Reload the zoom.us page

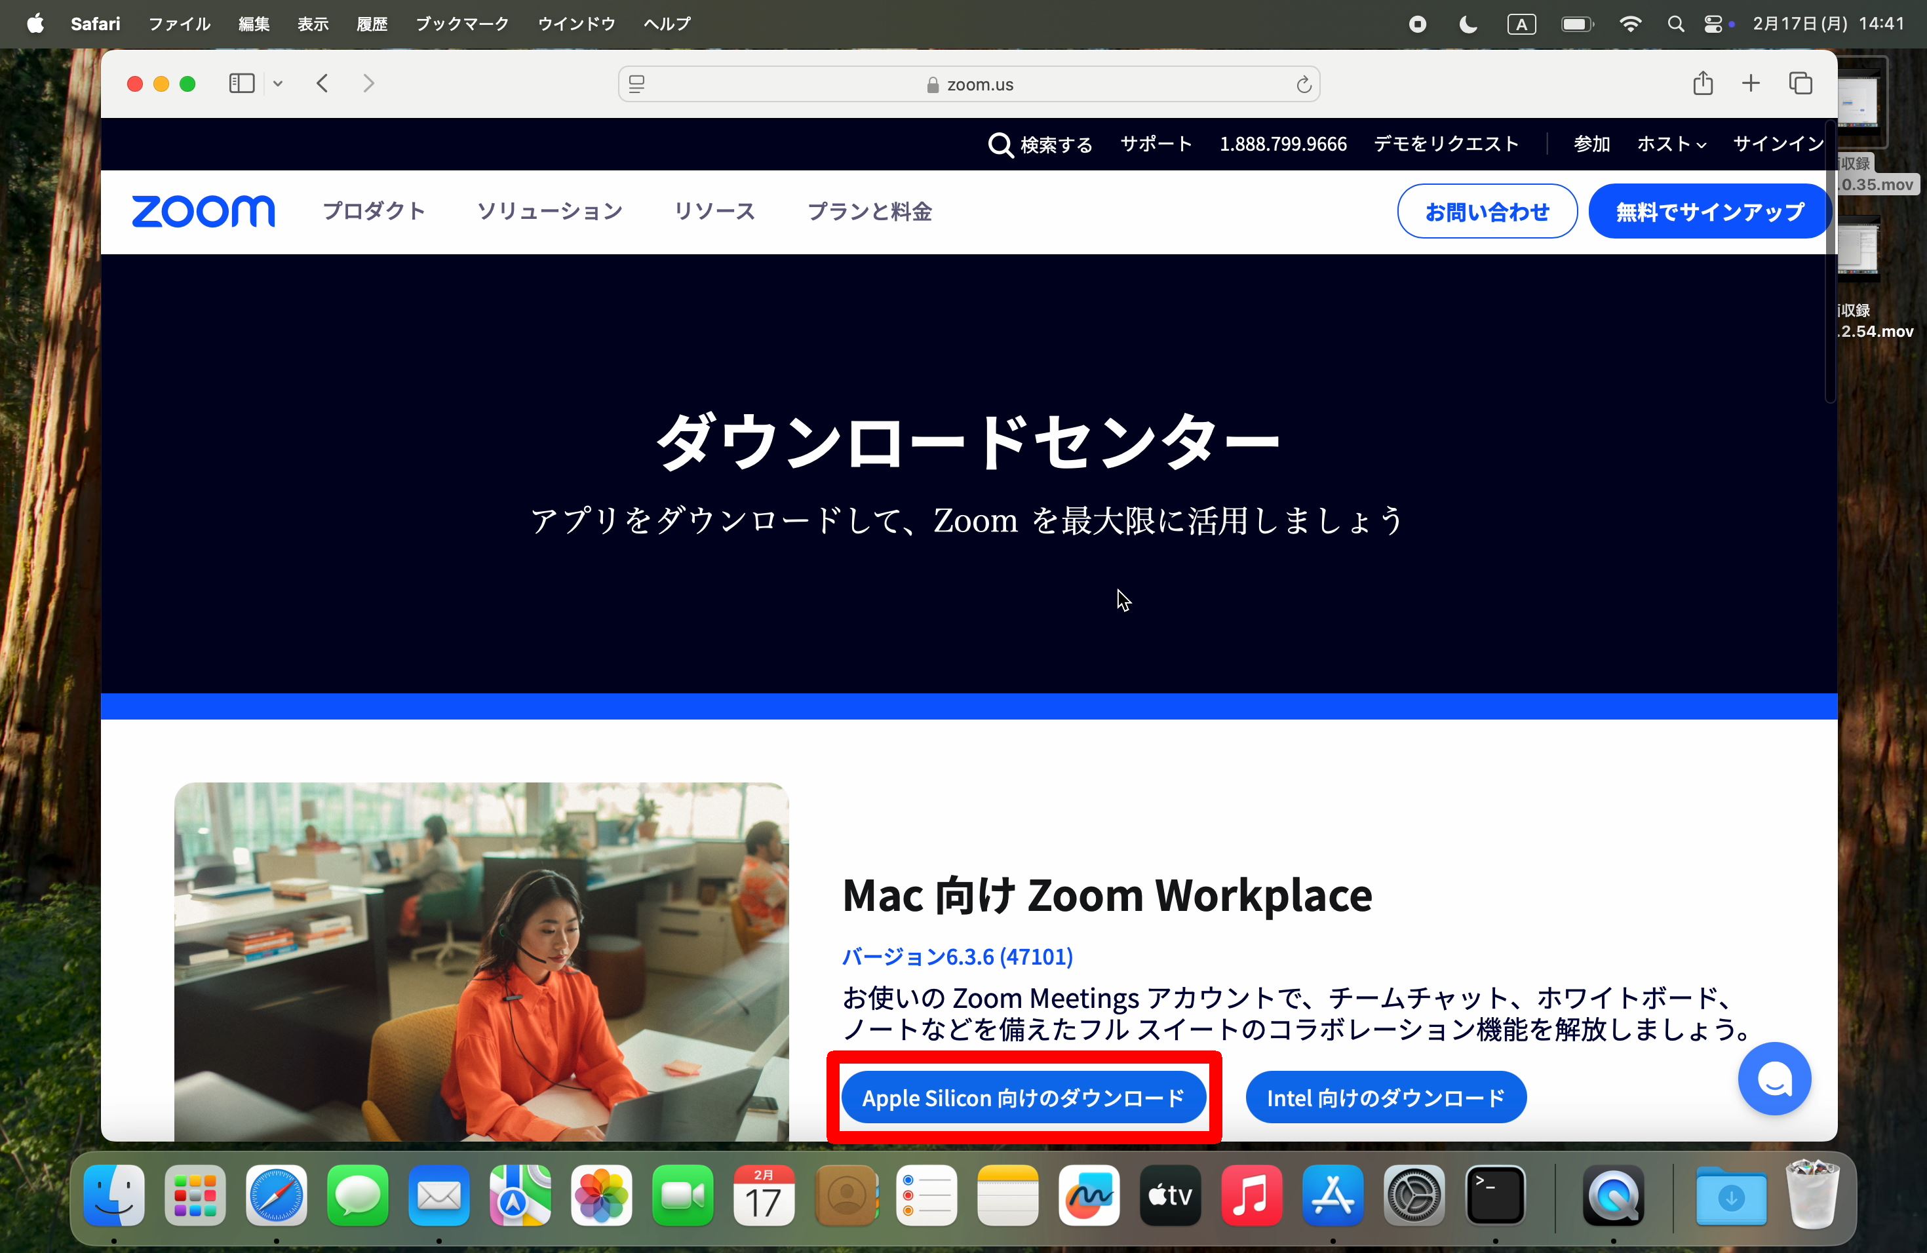1304,84
